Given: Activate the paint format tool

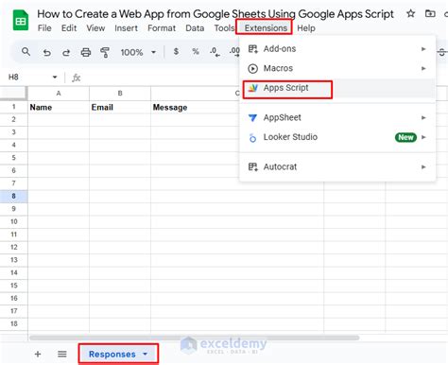Looking at the screenshot, I should click(105, 52).
